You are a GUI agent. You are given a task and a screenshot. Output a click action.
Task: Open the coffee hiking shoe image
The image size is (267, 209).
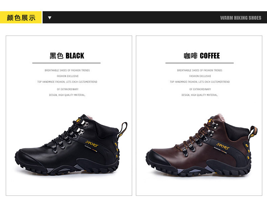pyautogui.click(x=201, y=145)
